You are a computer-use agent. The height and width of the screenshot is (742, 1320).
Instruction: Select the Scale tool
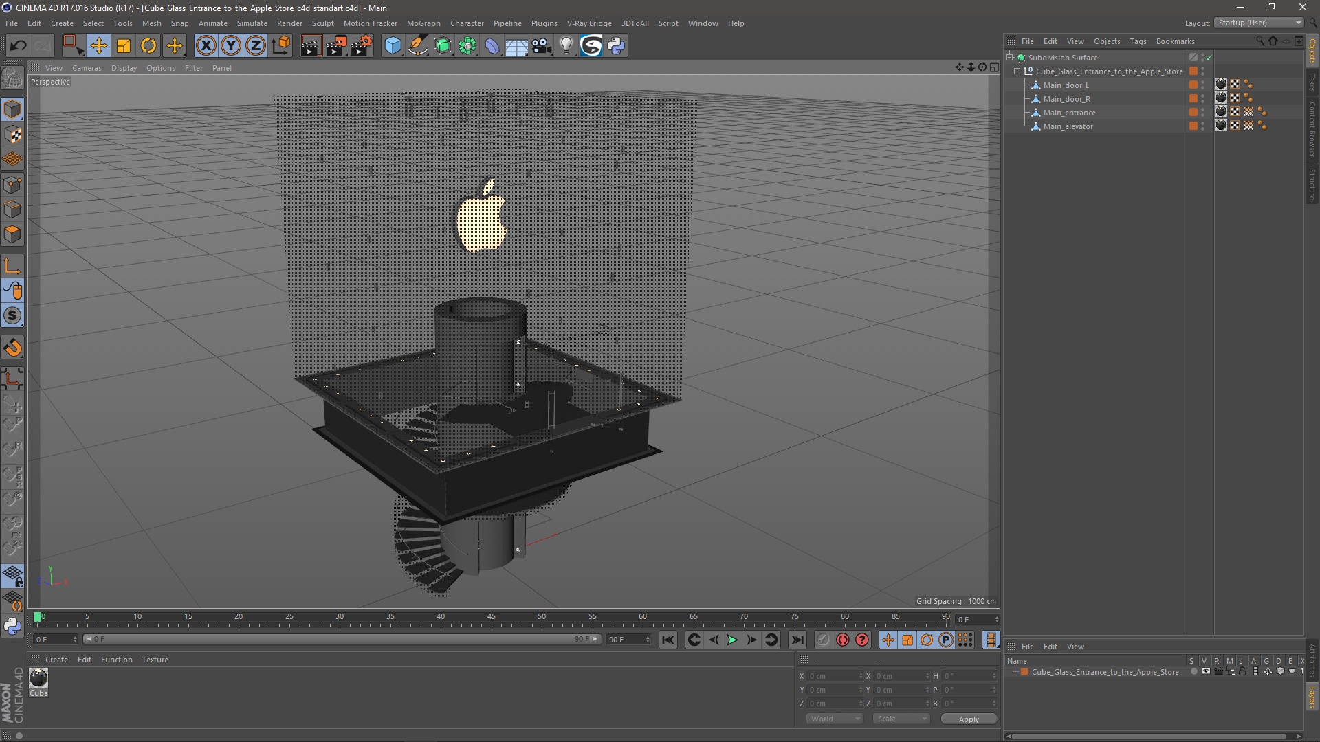[x=124, y=45]
